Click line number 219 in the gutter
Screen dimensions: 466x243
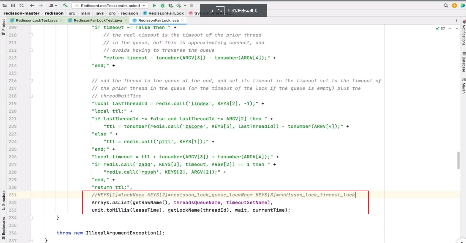13,104
